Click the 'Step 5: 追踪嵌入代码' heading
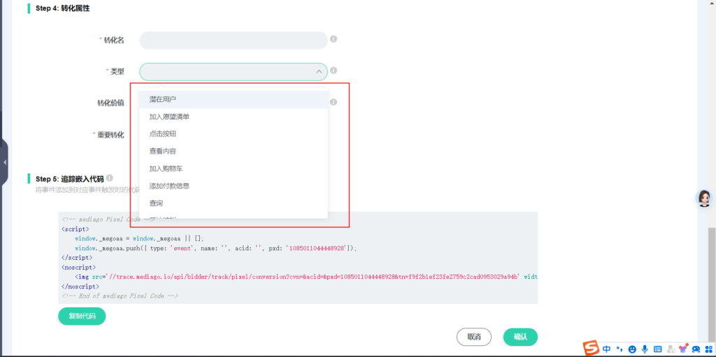716x357 pixels. point(69,179)
